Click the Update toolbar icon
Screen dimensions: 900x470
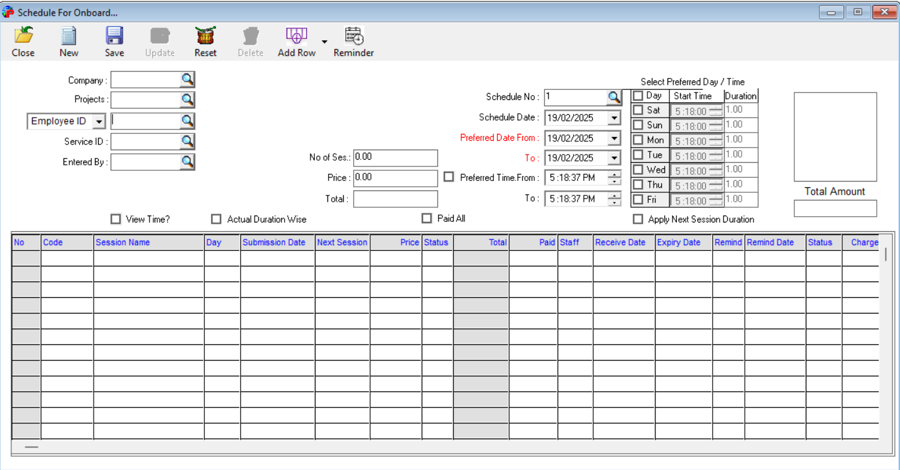point(160,41)
